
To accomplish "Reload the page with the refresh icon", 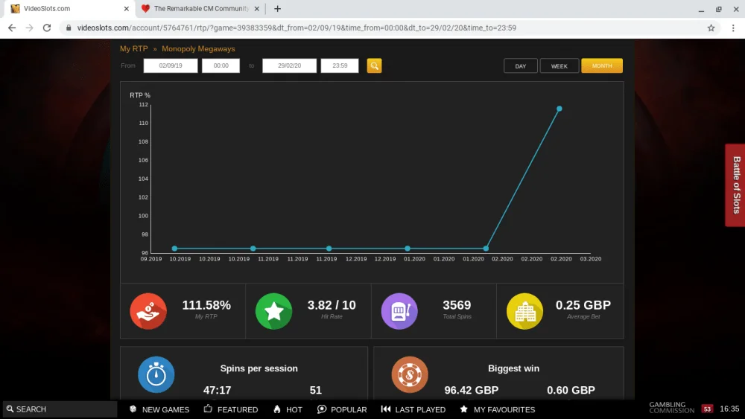I will [46, 28].
